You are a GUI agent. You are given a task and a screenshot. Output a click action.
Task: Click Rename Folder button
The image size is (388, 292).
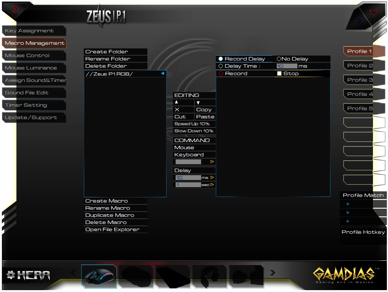pos(115,59)
